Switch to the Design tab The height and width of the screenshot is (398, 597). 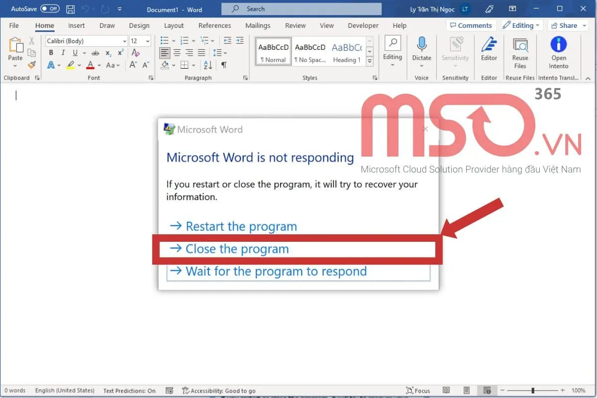[x=139, y=25]
